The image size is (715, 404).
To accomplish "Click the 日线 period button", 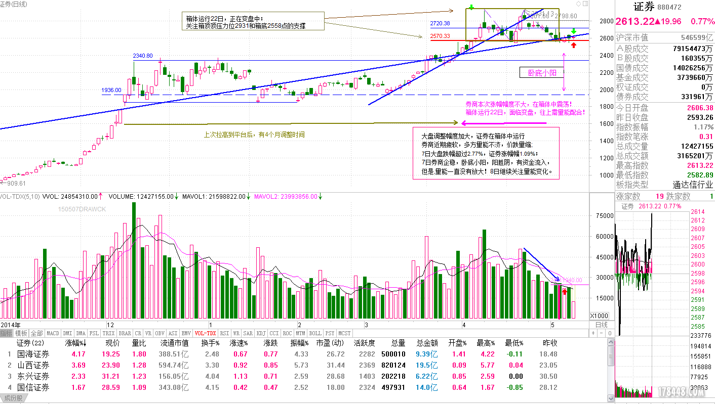I will tap(601, 325).
